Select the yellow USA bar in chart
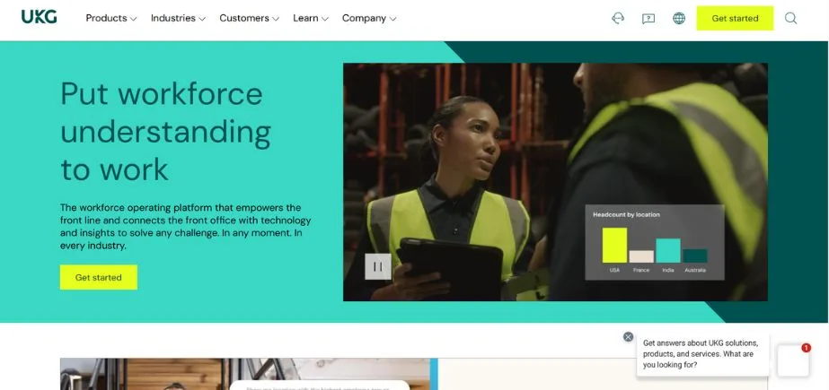829x390 pixels. tap(614, 245)
